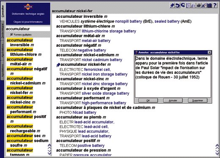Open font settings via the 'A' icon

click(x=204, y=6)
